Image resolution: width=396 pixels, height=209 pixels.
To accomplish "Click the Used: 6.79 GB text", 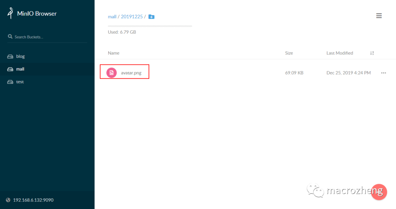I will click(122, 32).
